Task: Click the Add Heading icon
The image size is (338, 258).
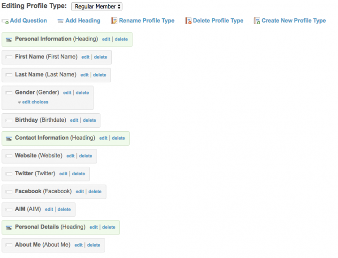Action: [61, 21]
